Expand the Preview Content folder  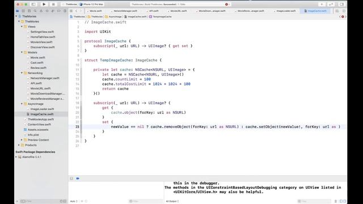click(x=22, y=140)
